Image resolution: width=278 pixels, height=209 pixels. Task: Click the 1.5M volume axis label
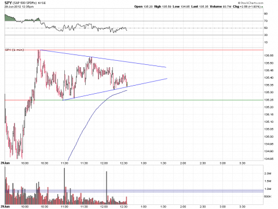pos(268,181)
